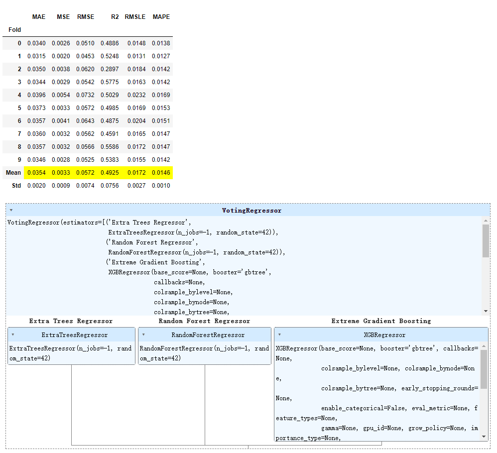Image resolution: width=497 pixels, height=453 pixels.
Task: Click the MAE column header
Action: (39, 17)
